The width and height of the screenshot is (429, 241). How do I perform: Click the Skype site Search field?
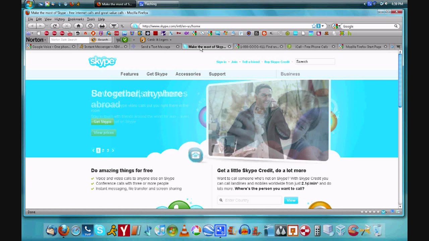315,62
